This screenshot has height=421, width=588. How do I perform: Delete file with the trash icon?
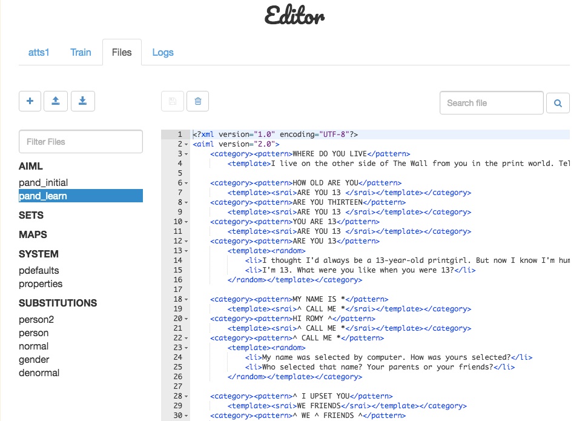pyautogui.click(x=197, y=101)
